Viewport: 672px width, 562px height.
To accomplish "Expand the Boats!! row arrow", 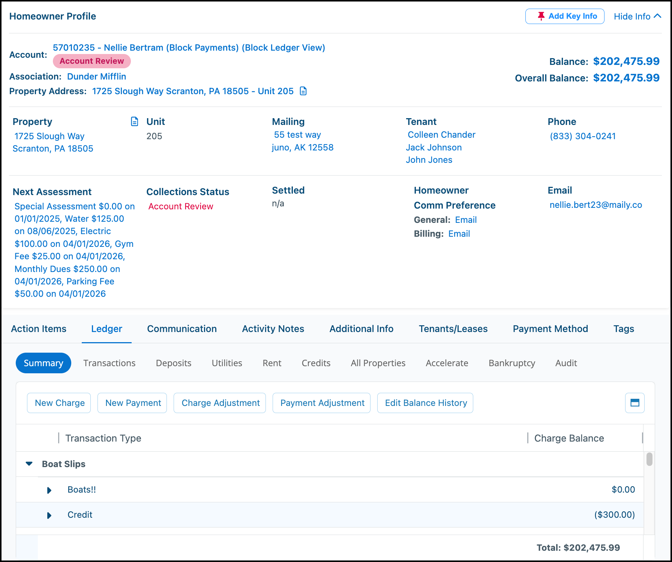I will click(49, 490).
